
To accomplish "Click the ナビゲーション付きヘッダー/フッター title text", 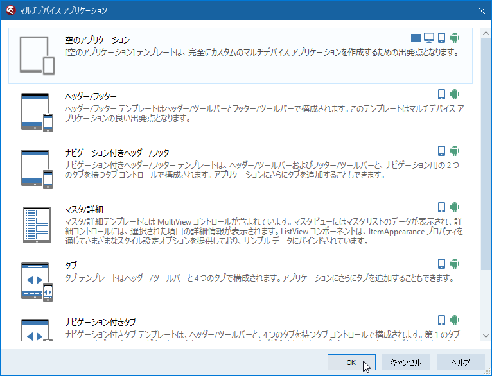I will tap(120, 153).
